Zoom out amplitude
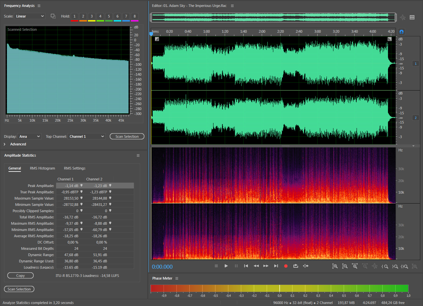 (x=345, y=266)
